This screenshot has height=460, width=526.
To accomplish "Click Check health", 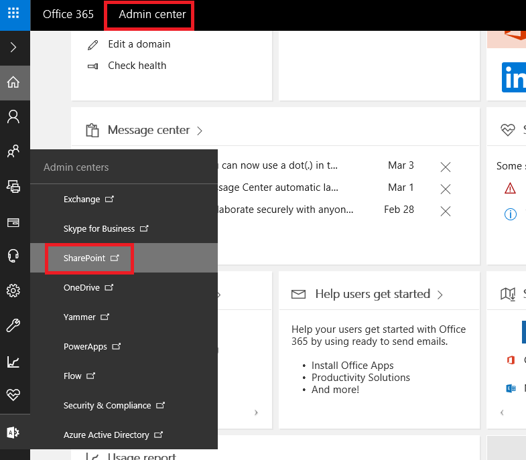I will tap(137, 66).
